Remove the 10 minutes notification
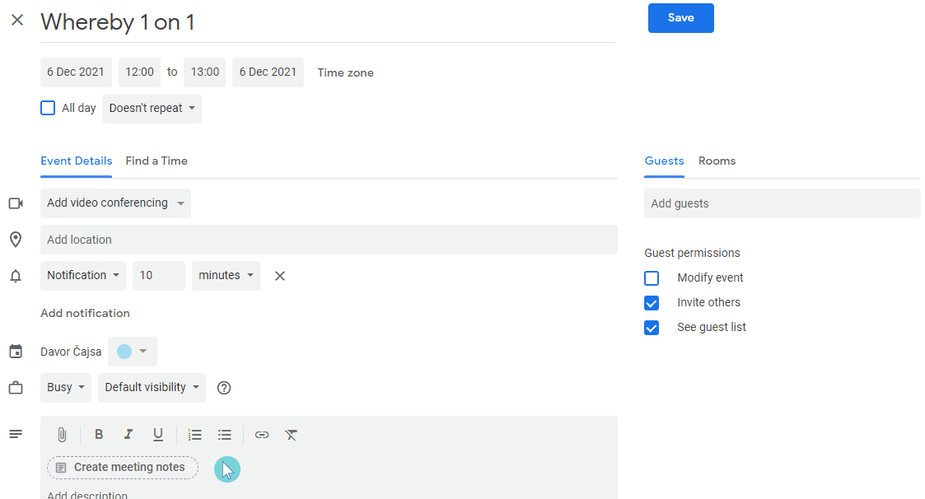Viewport: 925px width, 499px height. coord(280,276)
